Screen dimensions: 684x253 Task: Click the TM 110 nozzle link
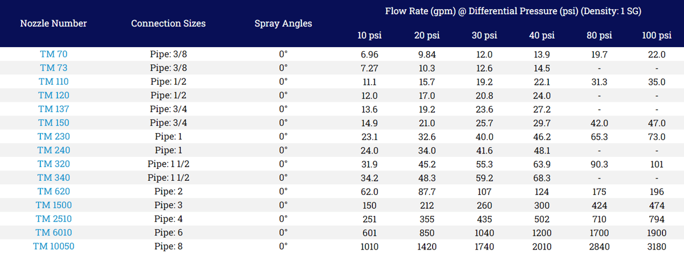point(54,81)
